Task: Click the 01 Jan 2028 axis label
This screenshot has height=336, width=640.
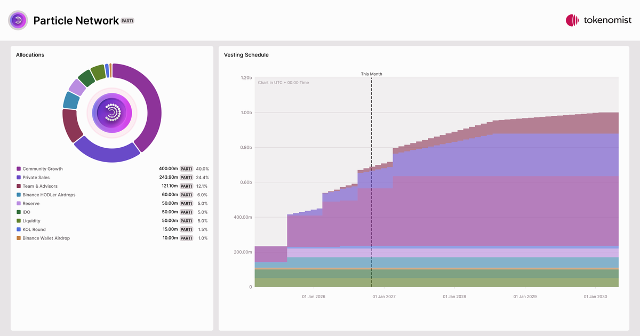Action: tap(454, 297)
